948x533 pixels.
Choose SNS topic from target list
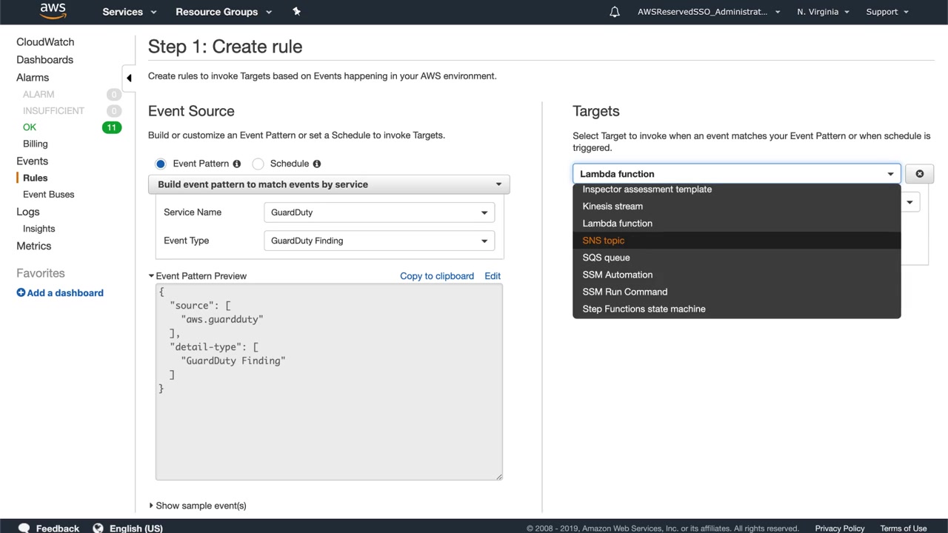604,241
